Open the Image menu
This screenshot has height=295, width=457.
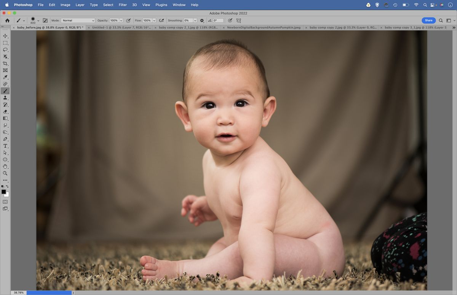point(65,5)
